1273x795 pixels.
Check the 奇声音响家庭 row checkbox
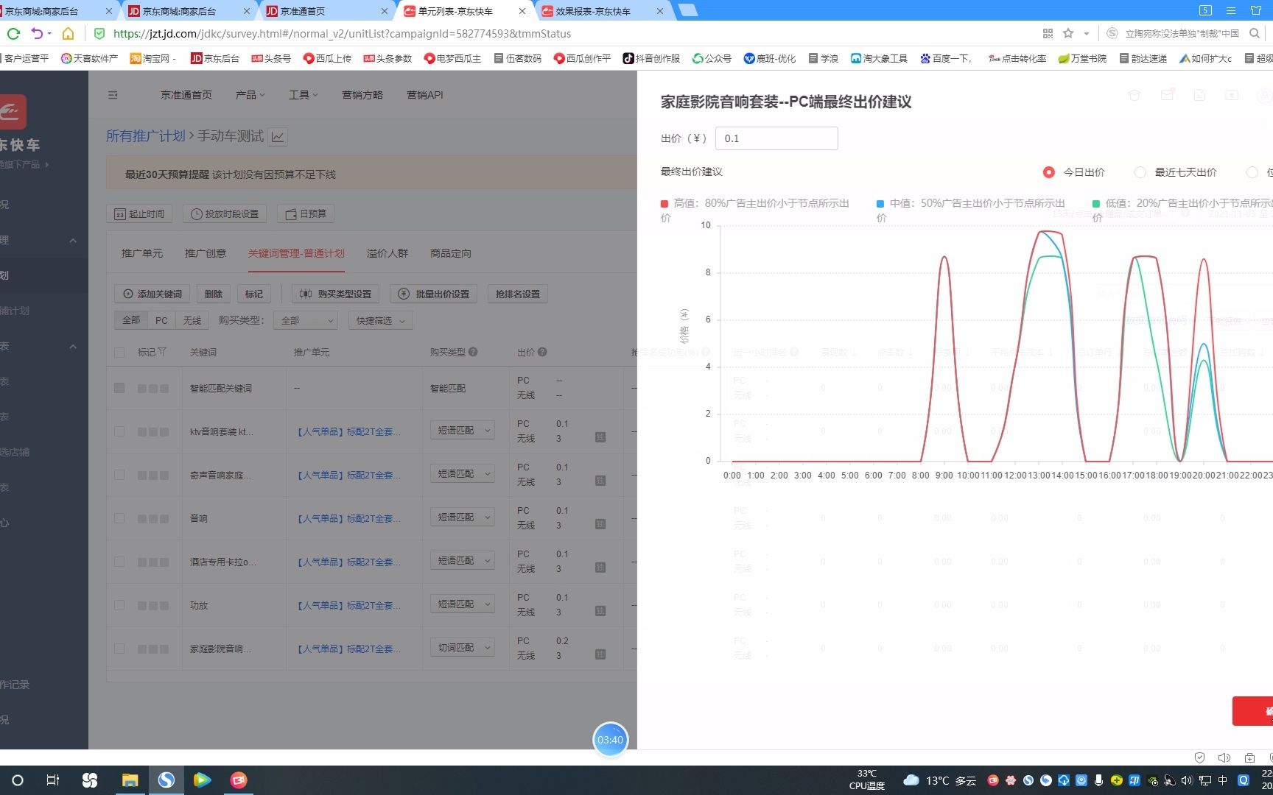119,474
